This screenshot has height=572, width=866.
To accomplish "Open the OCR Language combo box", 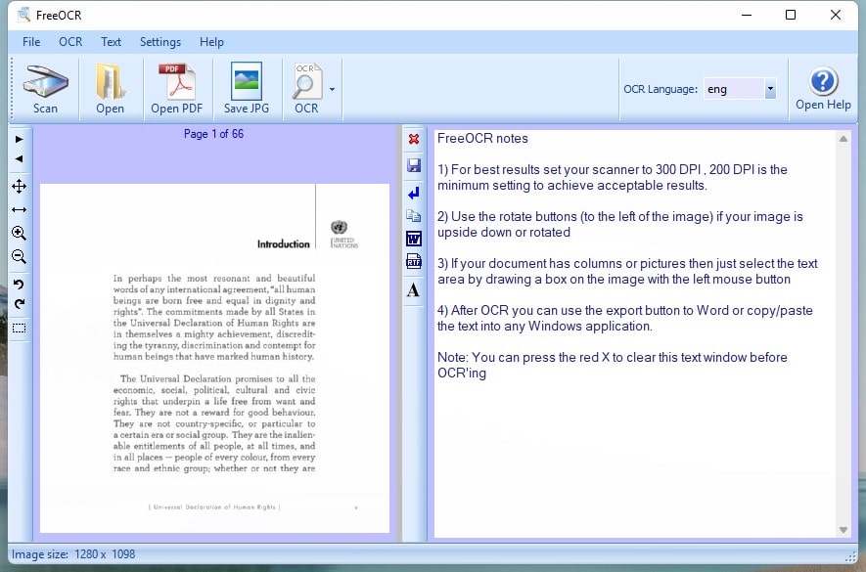I will click(x=740, y=89).
